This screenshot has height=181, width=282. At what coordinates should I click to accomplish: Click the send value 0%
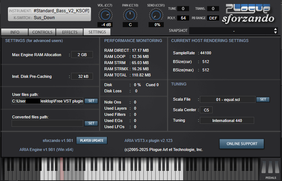pyautogui.click(x=156, y=25)
